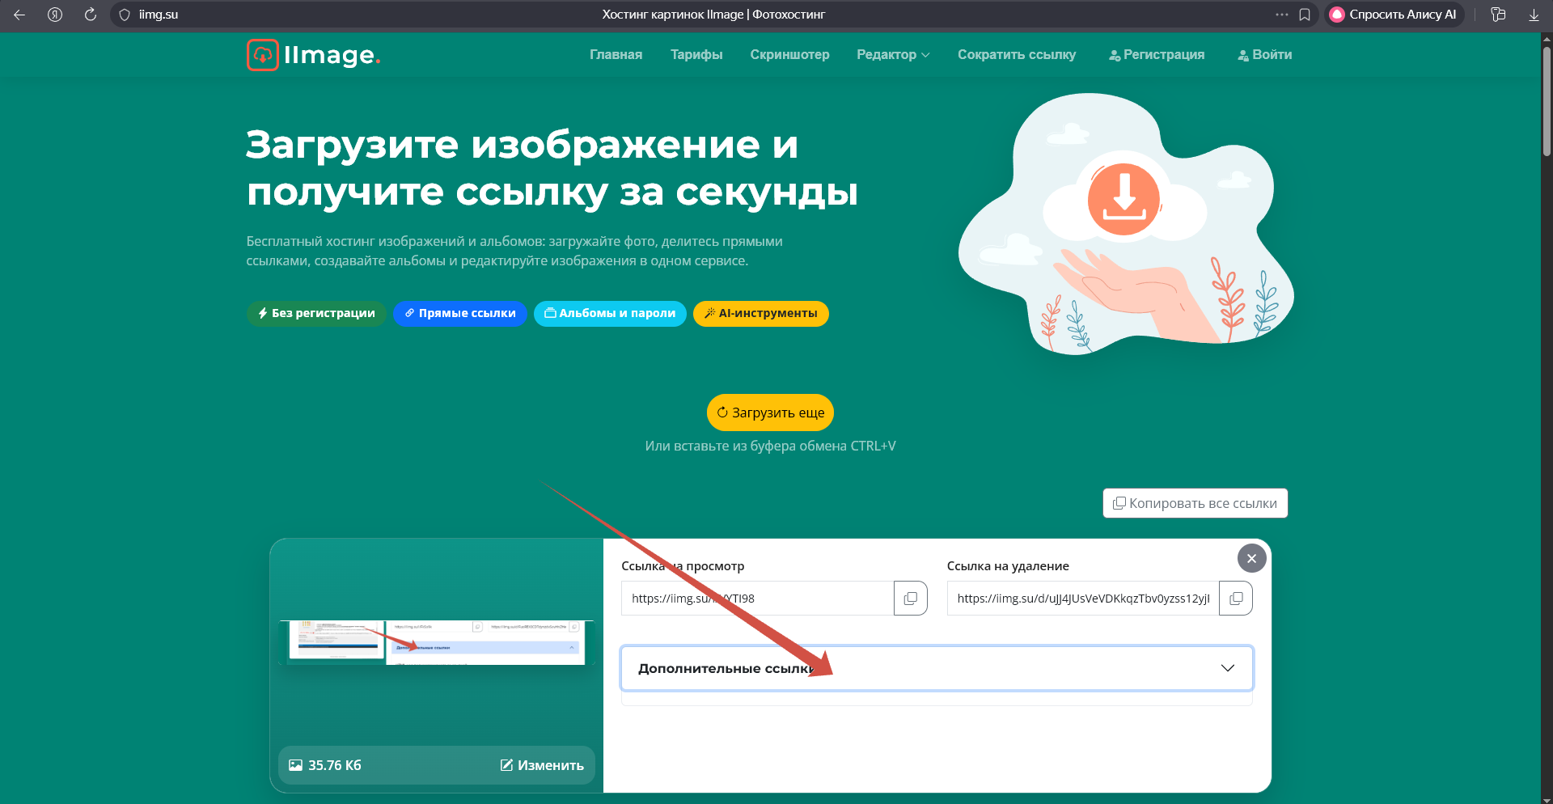The image size is (1553, 804).
Task: Click the Альбомы и пароли badge
Action: (x=610, y=313)
